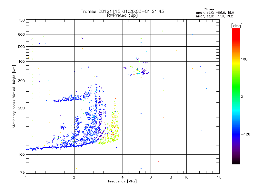Click the "Stationary phase Virtual Height [km]" axis label
Viewport: 258px width, 193px height.
pyautogui.click(x=14, y=96)
